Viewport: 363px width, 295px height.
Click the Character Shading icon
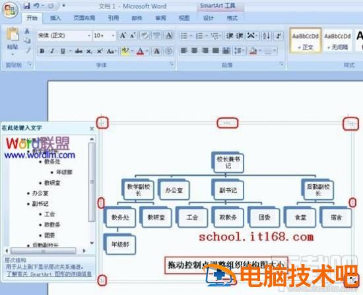coord(156,51)
